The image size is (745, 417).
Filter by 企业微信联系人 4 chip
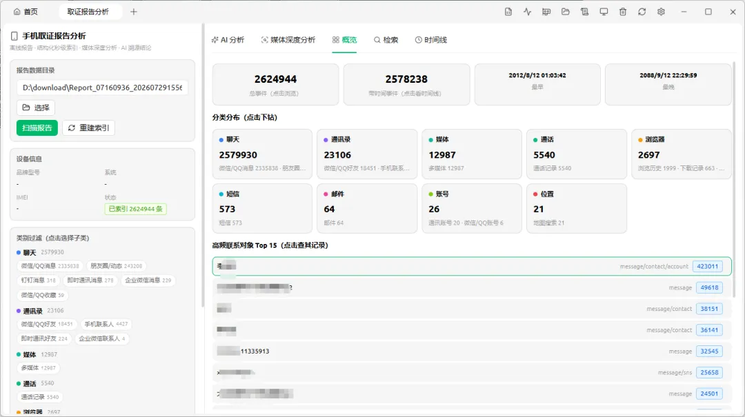[x=102, y=338]
